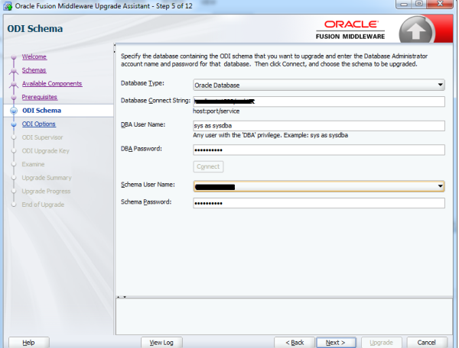Click the DBA privilege example hint text

(x=270, y=135)
